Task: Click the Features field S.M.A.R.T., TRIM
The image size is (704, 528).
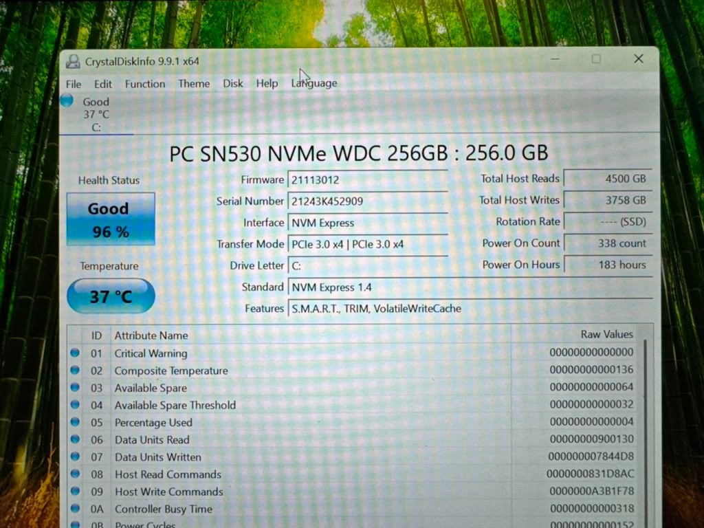Action: tap(470, 309)
